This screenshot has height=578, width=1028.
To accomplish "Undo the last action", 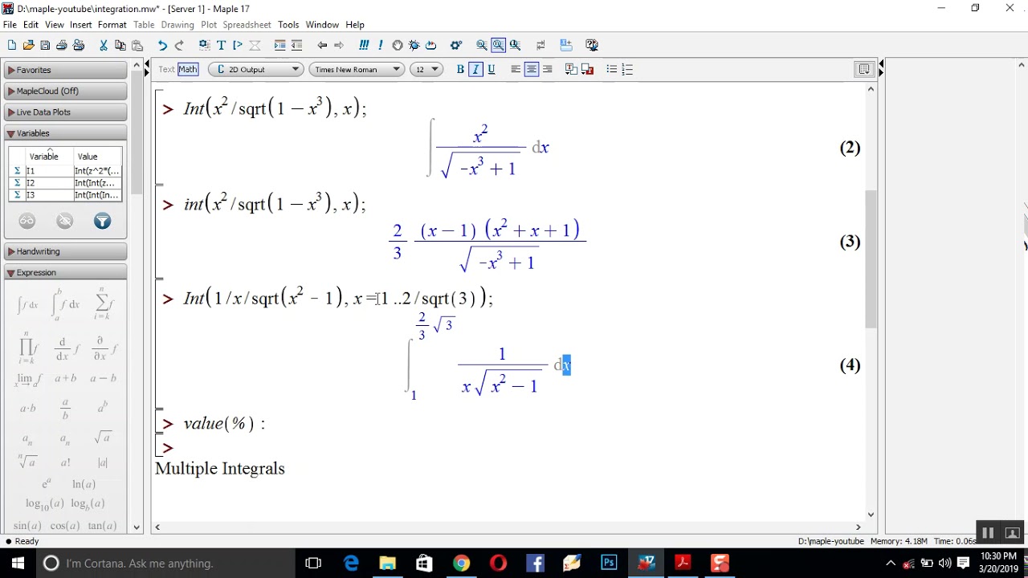I will point(162,46).
